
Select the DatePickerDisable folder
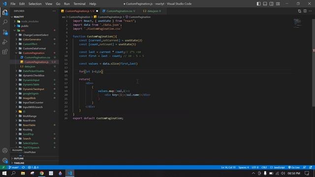tap(34, 71)
